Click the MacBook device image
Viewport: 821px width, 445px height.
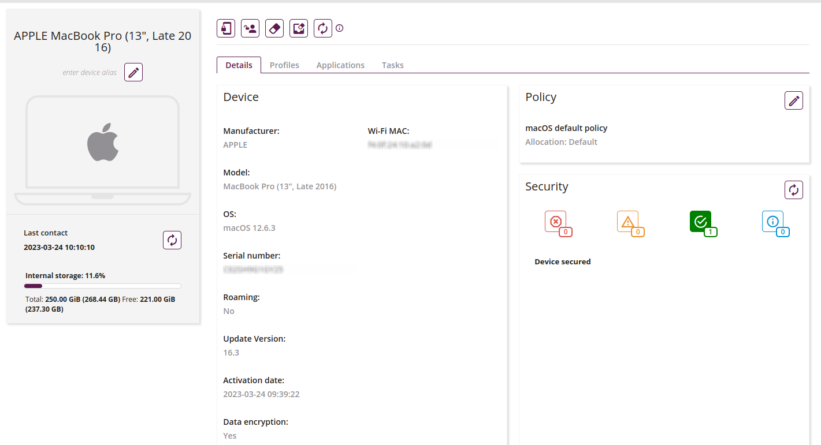coord(102,149)
